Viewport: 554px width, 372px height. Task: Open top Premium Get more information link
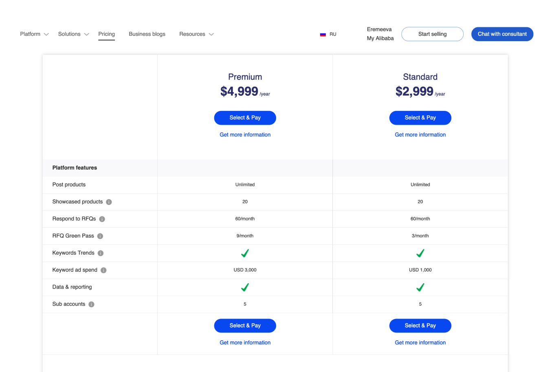(x=245, y=135)
